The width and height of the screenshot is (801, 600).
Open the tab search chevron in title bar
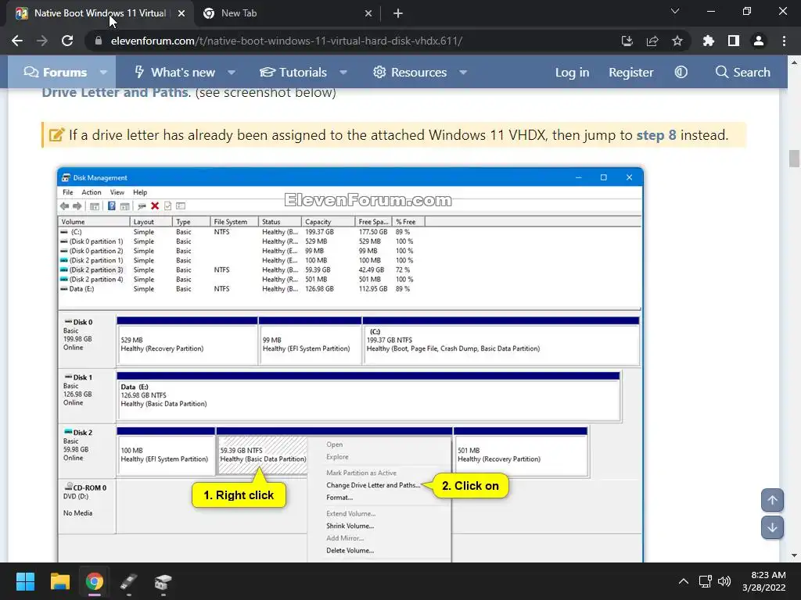click(675, 11)
